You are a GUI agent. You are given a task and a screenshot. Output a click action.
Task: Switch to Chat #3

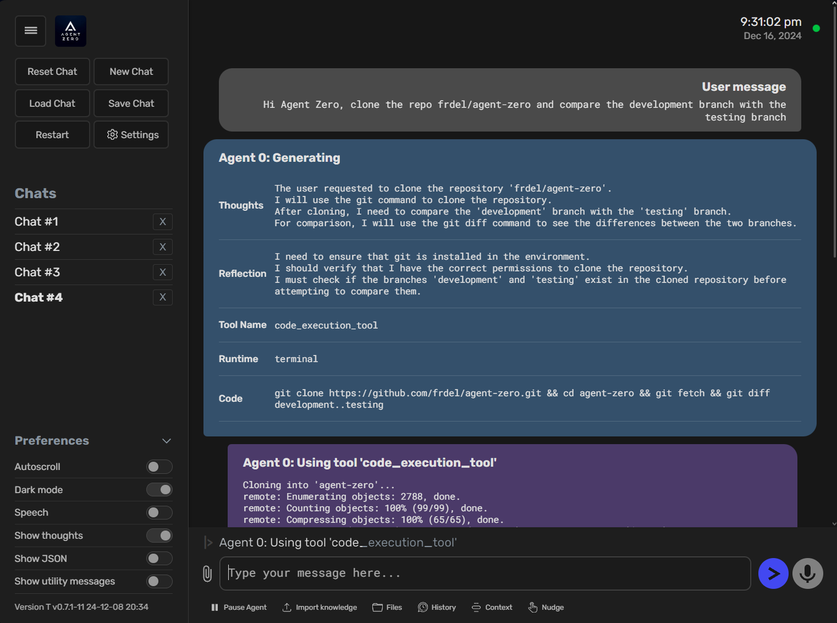point(37,272)
